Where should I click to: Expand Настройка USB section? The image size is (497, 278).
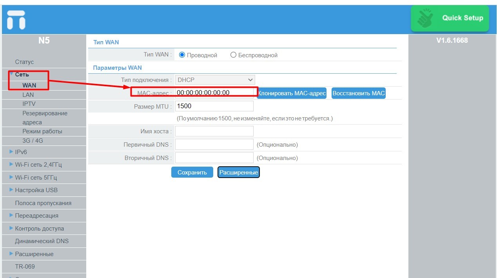(36, 190)
